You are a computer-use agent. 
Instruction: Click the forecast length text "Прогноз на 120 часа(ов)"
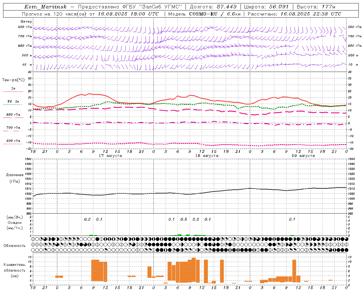54,14
